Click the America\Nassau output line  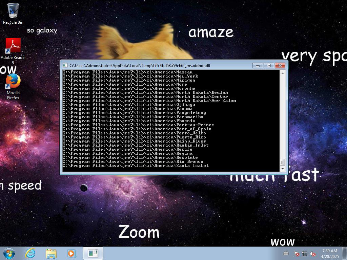tap(127, 72)
